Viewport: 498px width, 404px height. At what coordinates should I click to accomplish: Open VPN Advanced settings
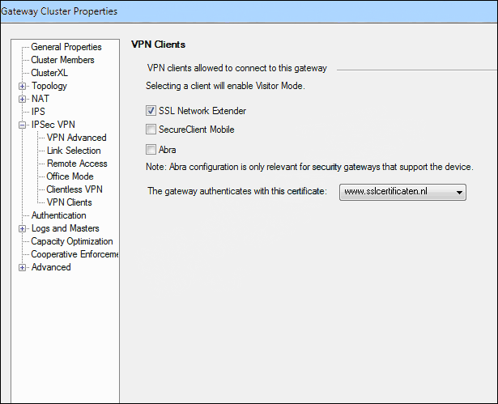coord(77,138)
